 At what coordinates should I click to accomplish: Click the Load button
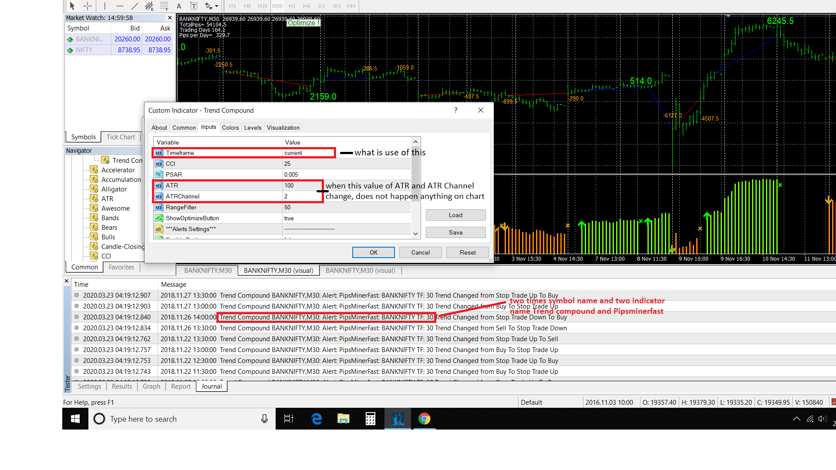tap(455, 215)
